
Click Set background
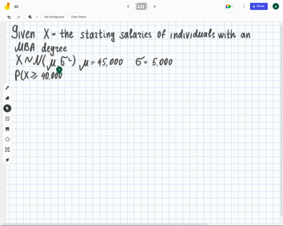54,17
